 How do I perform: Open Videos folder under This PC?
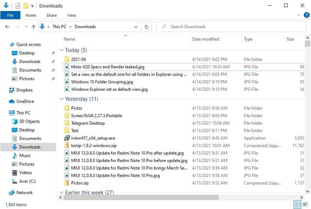pos(25,173)
